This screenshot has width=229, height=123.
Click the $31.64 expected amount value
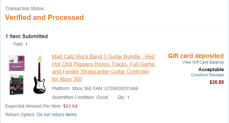coord(70,106)
